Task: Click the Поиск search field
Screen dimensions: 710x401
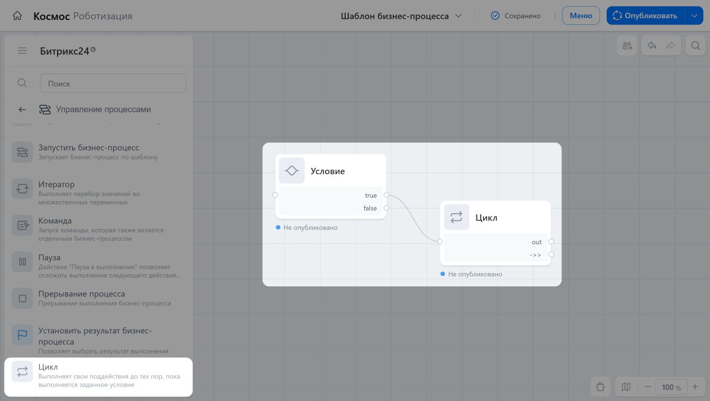Action: [113, 83]
